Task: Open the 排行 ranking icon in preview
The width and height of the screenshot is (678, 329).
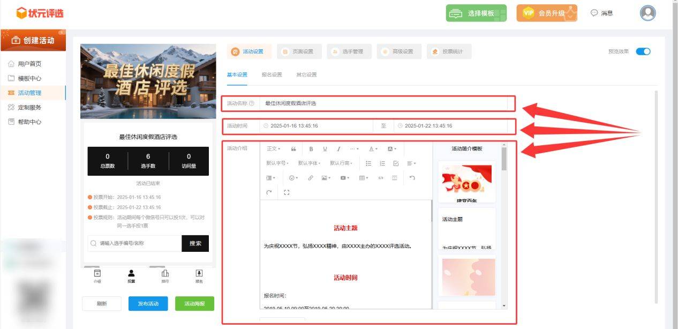Action: pos(165,276)
